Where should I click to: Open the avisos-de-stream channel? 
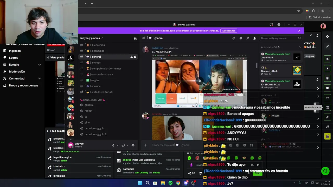click(108, 75)
